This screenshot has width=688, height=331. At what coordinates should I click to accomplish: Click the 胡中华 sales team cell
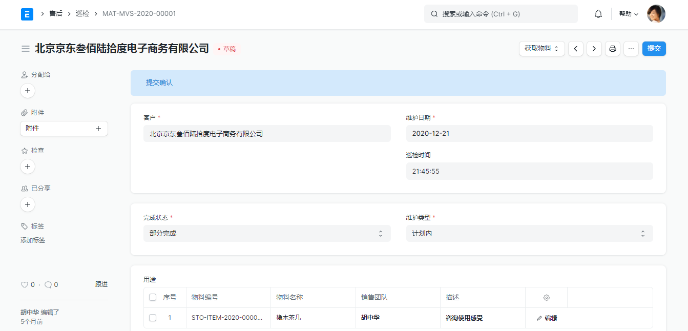(x=398, y=318)
